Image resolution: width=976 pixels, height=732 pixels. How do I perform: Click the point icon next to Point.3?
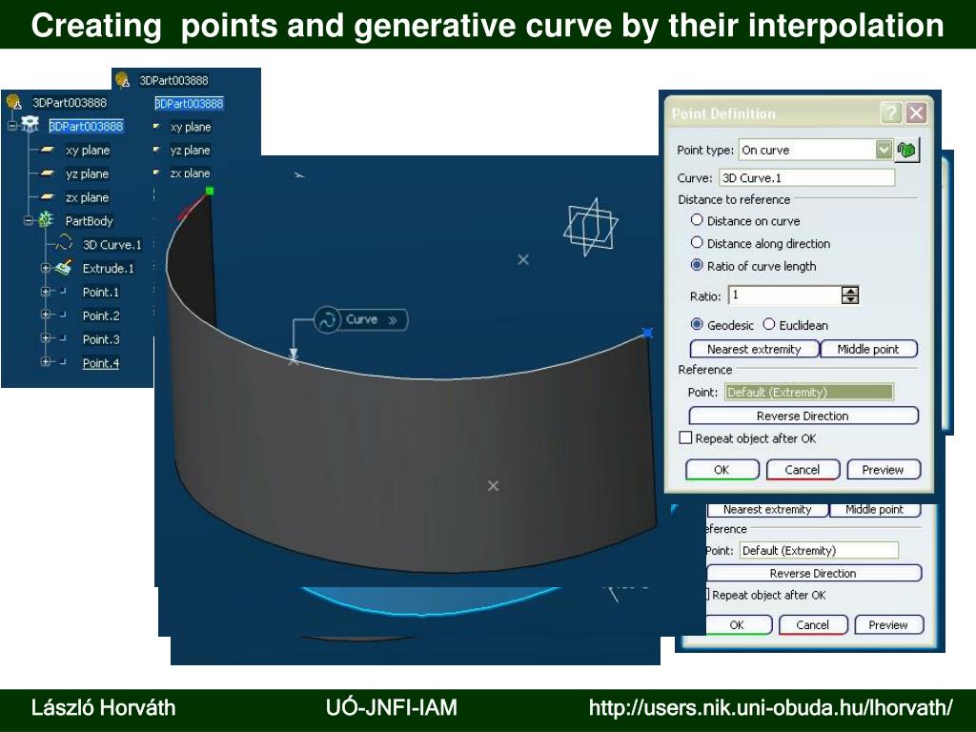click(x=63, y=338)
